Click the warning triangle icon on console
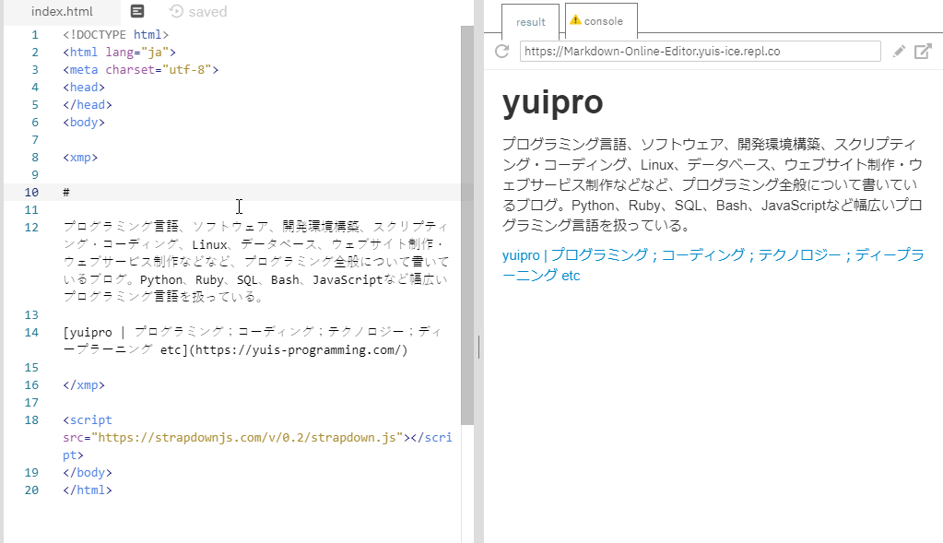The image size is (943, 543). tap(575, 20)
